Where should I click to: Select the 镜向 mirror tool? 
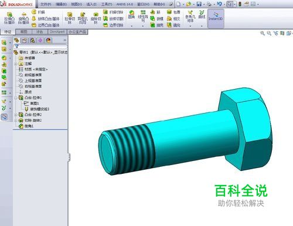pos(173,25)
